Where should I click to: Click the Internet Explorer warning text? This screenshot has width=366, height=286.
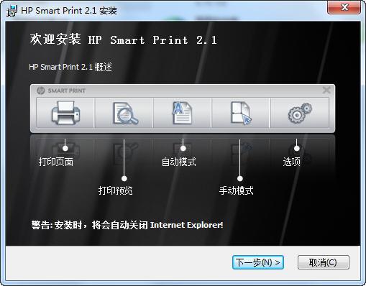[127, 225]
